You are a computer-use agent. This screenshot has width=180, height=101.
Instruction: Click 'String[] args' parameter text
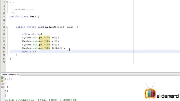tap(64, 27)
